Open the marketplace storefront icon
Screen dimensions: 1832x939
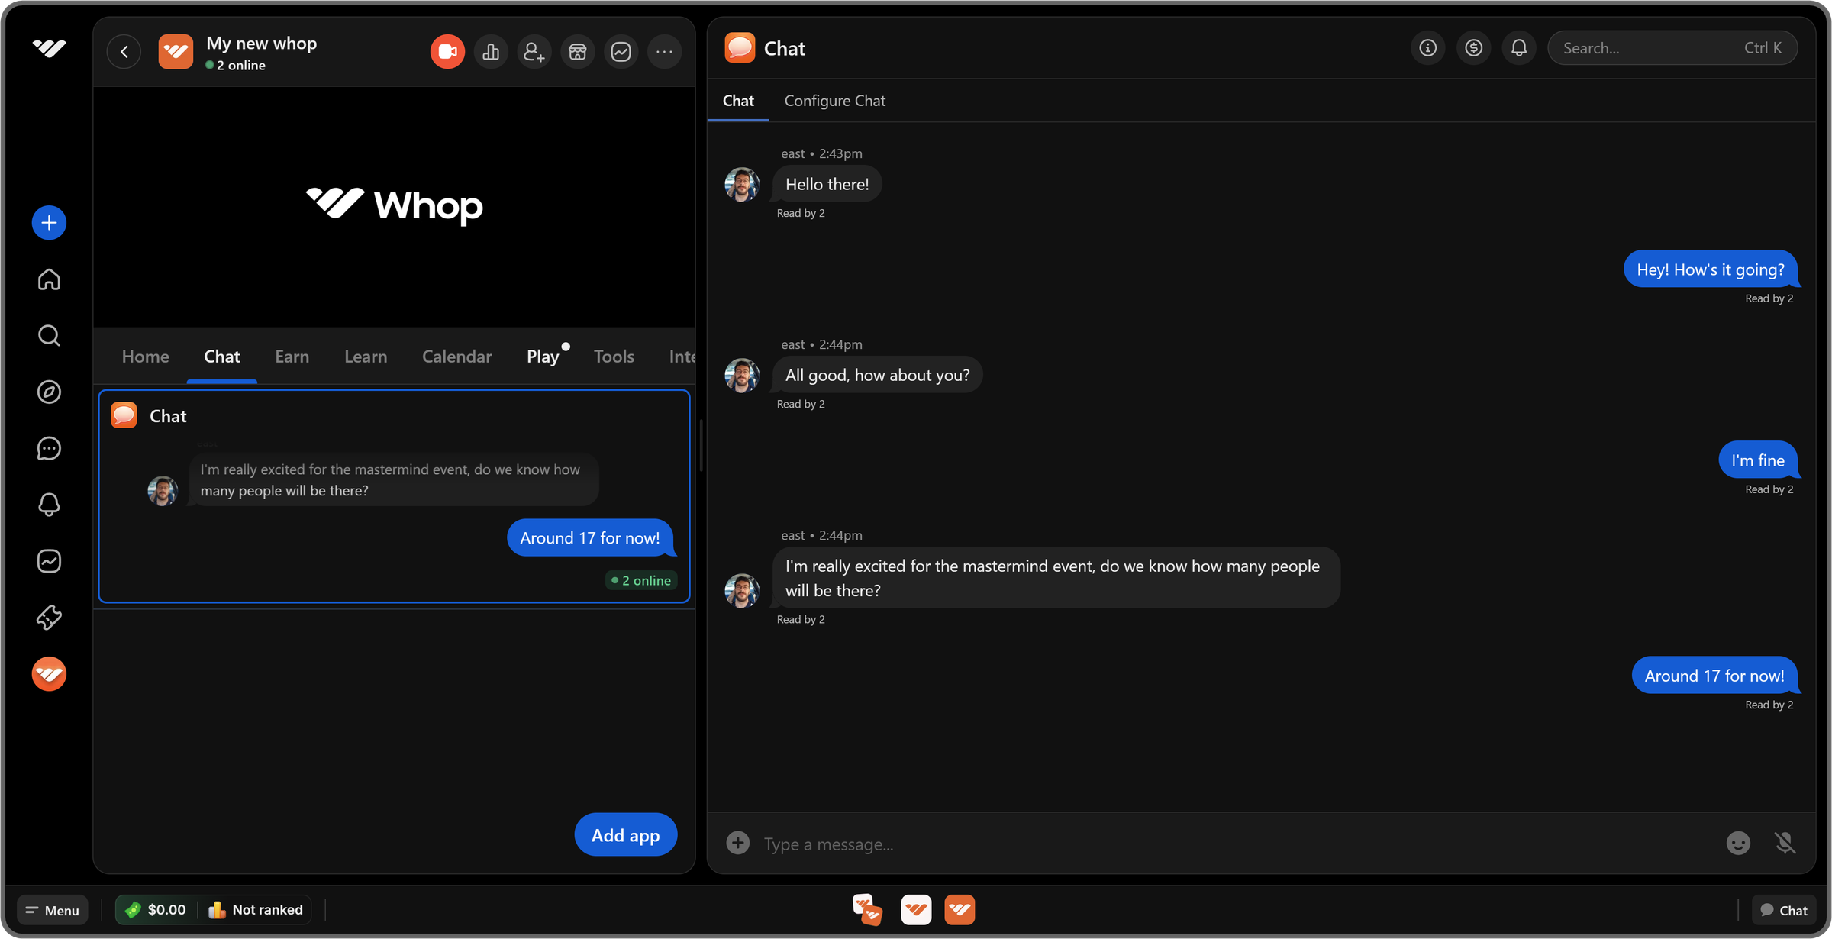pos(578,51)
